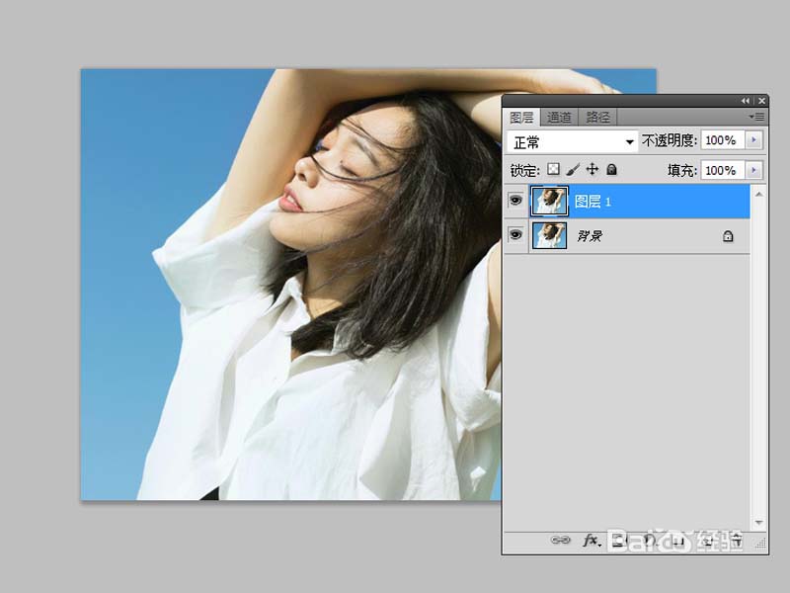The width and height of the screenshot is (790, 593).
Task: Click the 图层 1 layer thumbnail
Action: (x=548, y=201)
